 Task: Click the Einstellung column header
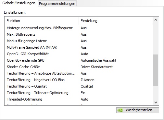(116, 21)
